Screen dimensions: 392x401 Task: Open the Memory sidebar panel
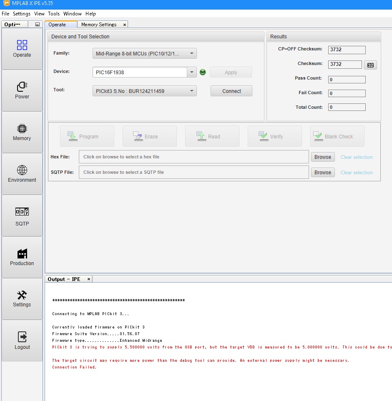(x=22, y=132)
